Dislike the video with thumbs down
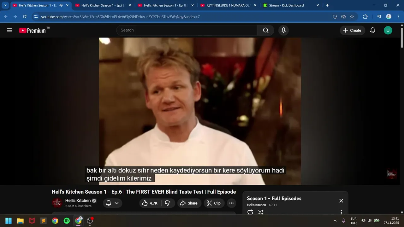 click(168, 203)
